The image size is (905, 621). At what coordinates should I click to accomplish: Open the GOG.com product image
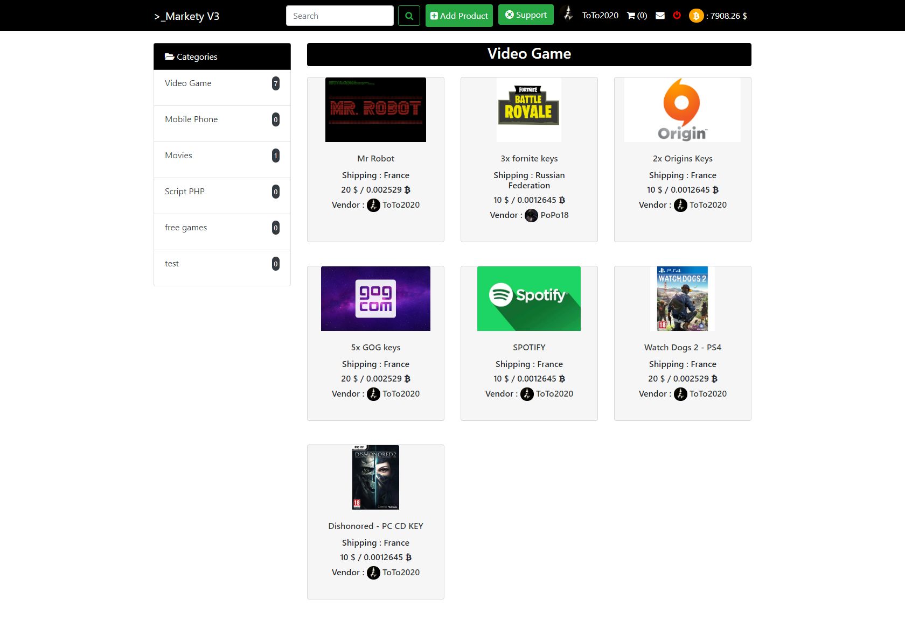coord(375,299)
